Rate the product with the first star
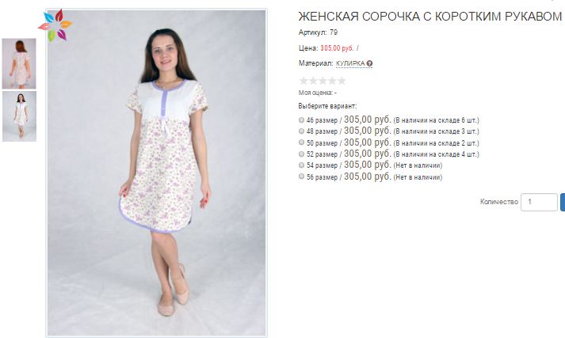565x338 pixels. (303, 81)
